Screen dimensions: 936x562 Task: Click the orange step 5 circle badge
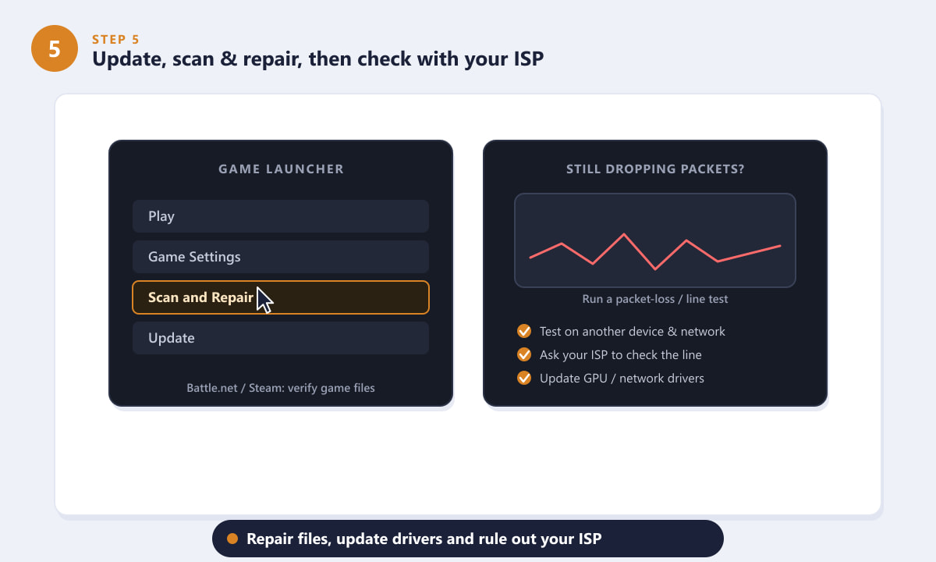(55, 48)
